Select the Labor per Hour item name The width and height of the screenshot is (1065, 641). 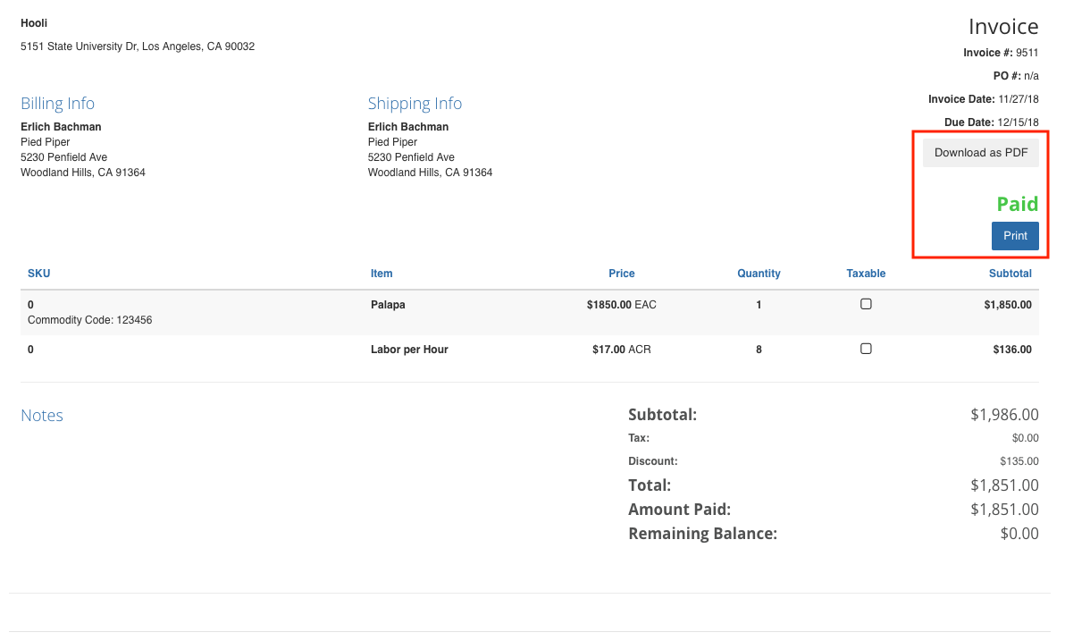409,350
